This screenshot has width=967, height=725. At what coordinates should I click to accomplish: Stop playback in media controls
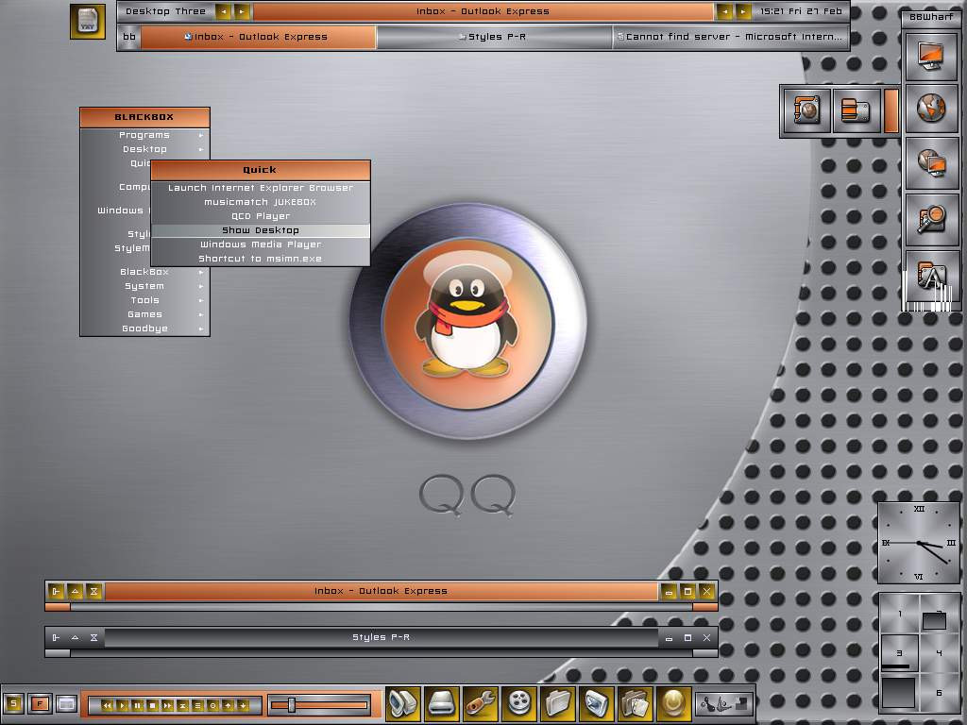[152, 705]
